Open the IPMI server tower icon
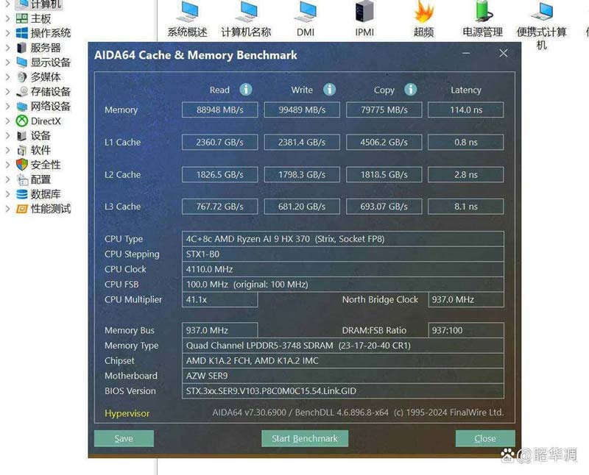Image resolution: width=589 pixels, height=475 pixels. (x=364, y=11)
